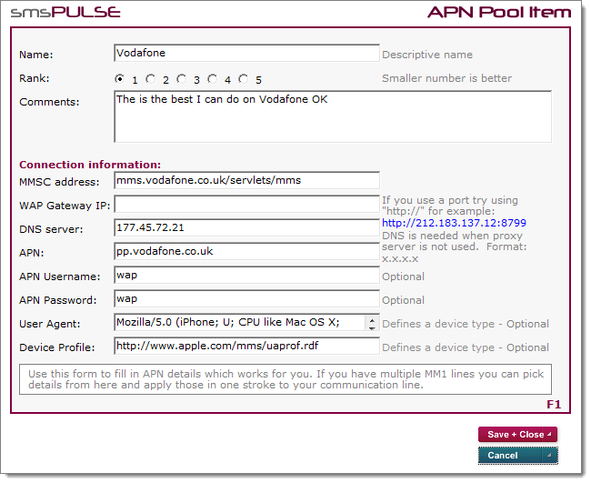Click the Name field containing Vodafone

(x=246, y=54)
